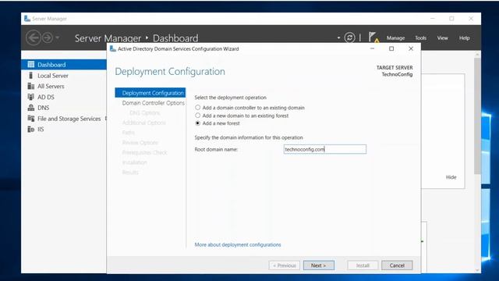Click the All Servers icon in sidebar
This screenshot has width=499, height=281.
click(x=31, y=86)
